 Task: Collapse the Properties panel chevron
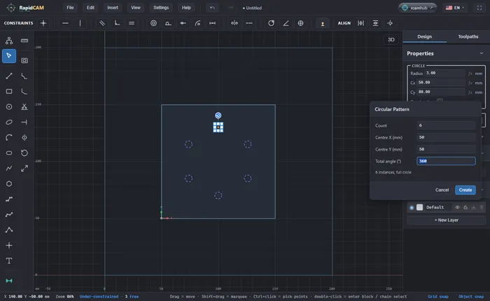click(x=482, y=53)
